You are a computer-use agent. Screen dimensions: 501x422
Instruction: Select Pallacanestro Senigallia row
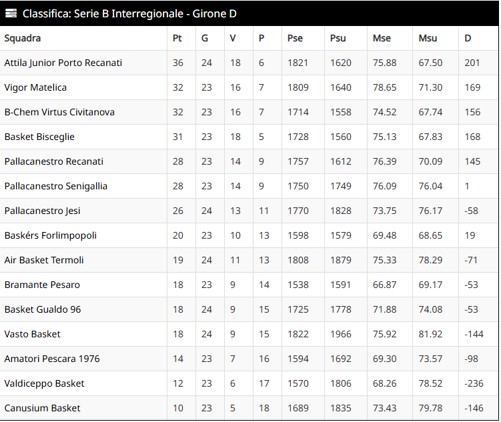click(x=56, y=186)
